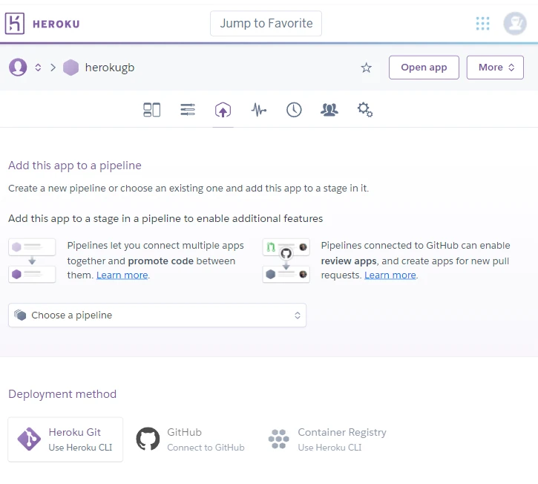Expand the personal account switcher
Screen dimensions: 538x484
point(26,68)
